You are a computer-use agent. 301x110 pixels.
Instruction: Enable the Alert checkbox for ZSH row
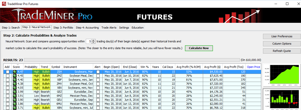click(98, 72)
